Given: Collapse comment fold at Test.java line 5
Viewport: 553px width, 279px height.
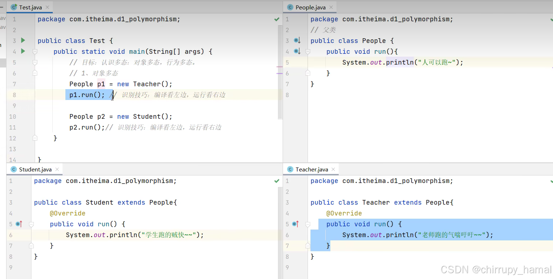Looking at the screenshot, I should [x=35, y=62].
